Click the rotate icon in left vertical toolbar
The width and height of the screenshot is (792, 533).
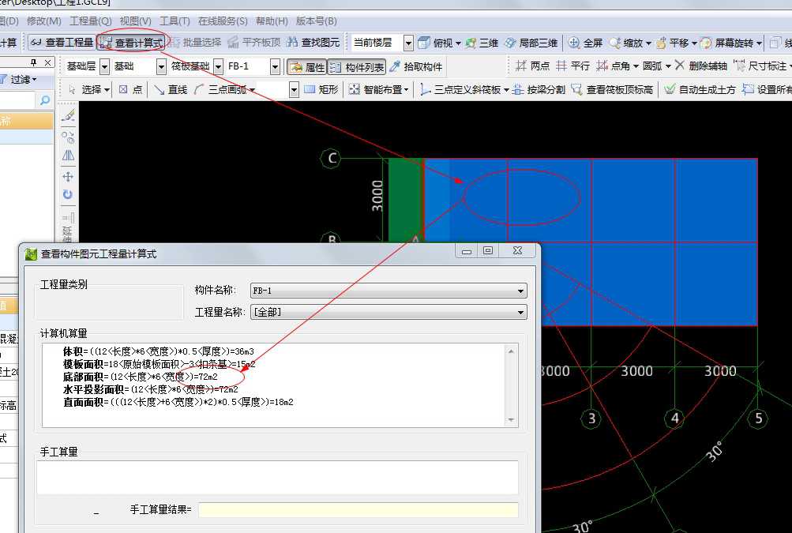click(68, 194)
